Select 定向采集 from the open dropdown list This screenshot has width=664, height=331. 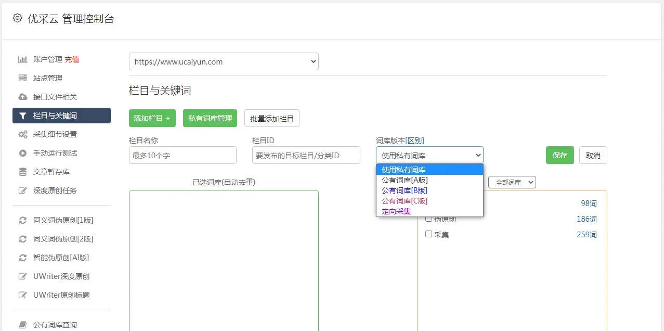click(x=395, y=211)
